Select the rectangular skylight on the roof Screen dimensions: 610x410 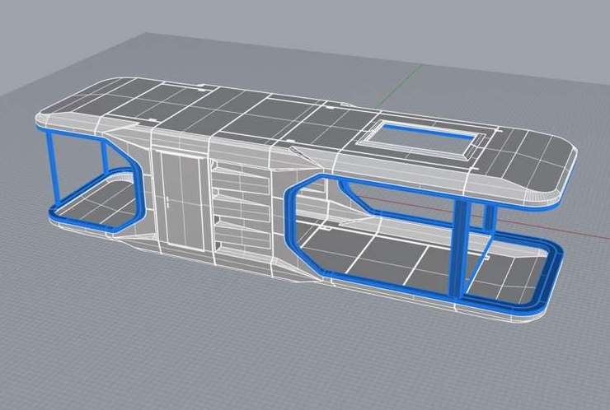tap(423, 142)
